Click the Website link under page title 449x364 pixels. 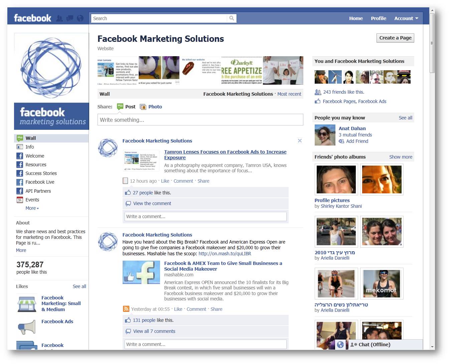106,49
